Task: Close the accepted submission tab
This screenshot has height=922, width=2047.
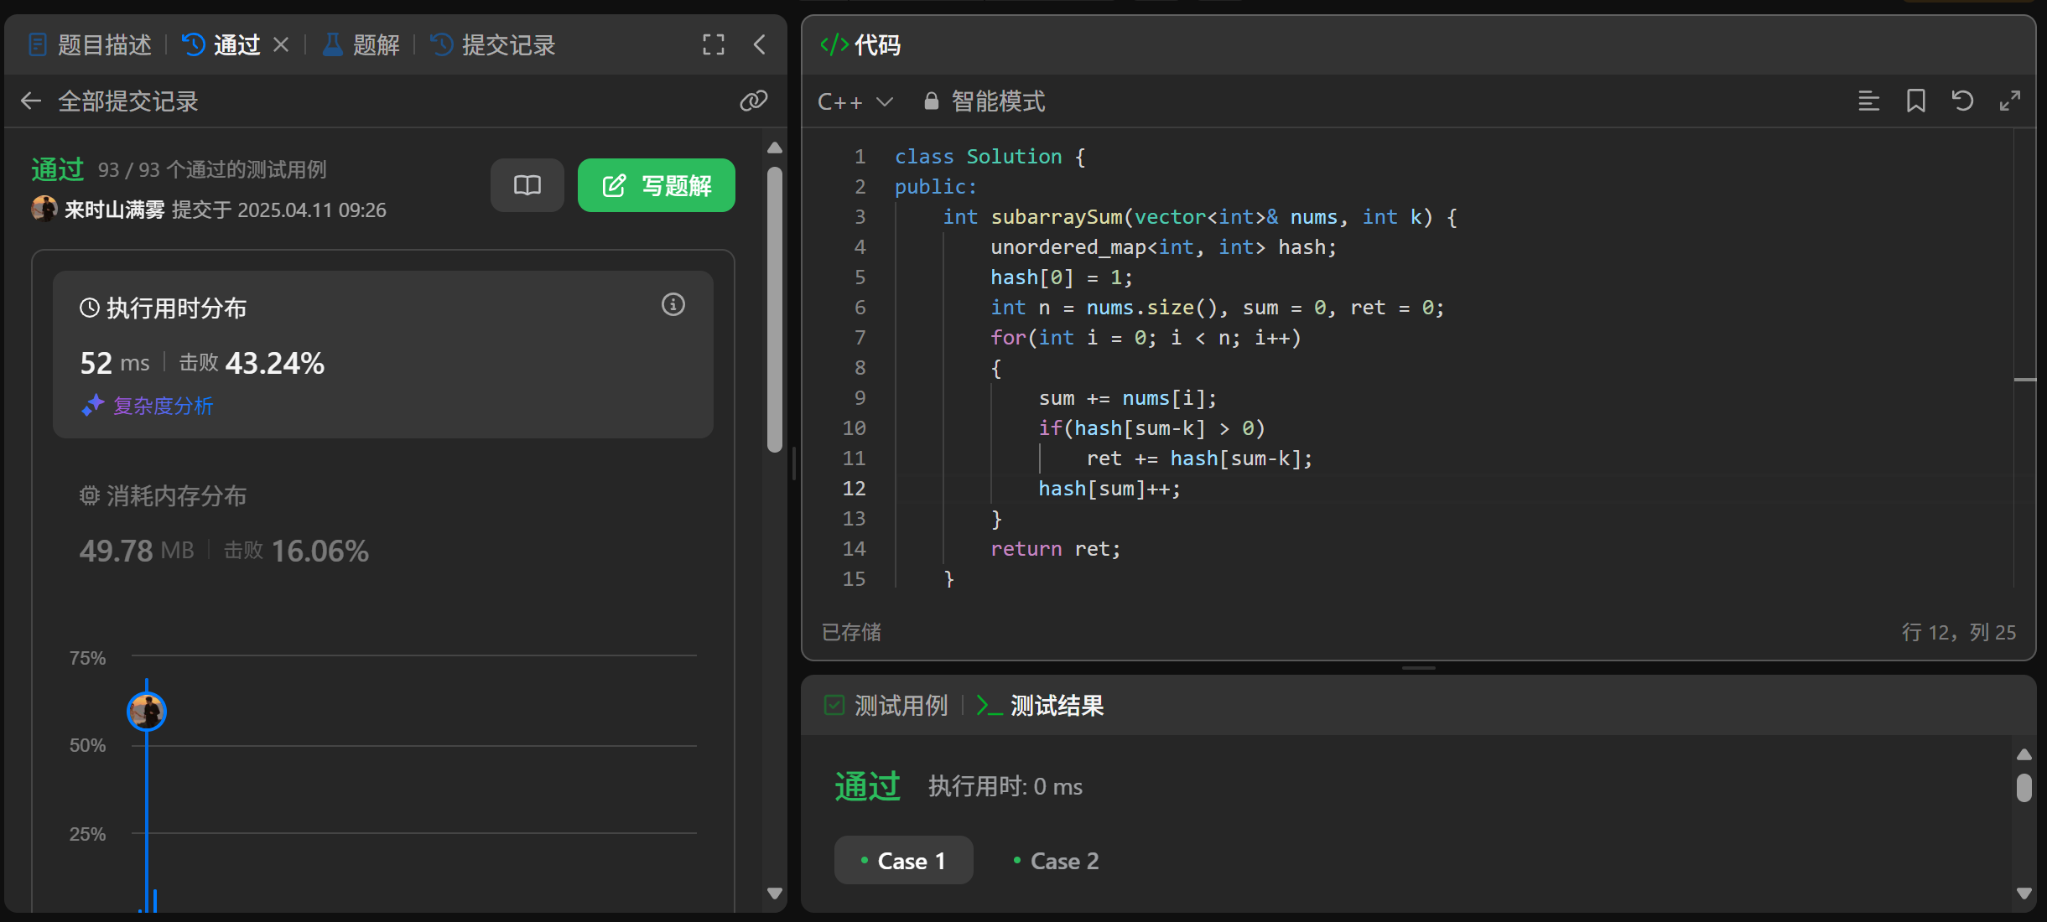Action: [x=281, y=44]
